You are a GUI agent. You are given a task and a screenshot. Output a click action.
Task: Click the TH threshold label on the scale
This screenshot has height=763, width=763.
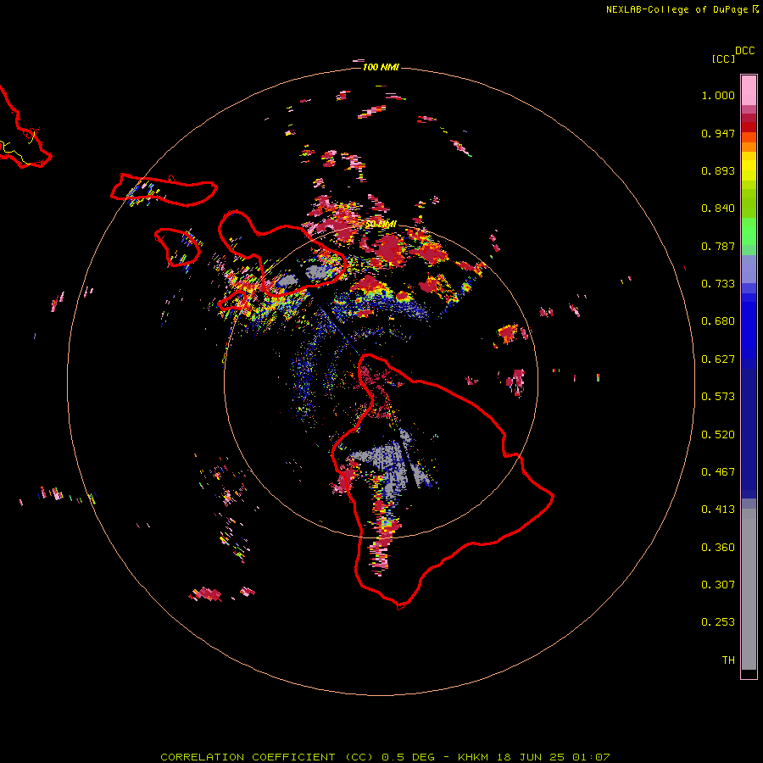728,660
